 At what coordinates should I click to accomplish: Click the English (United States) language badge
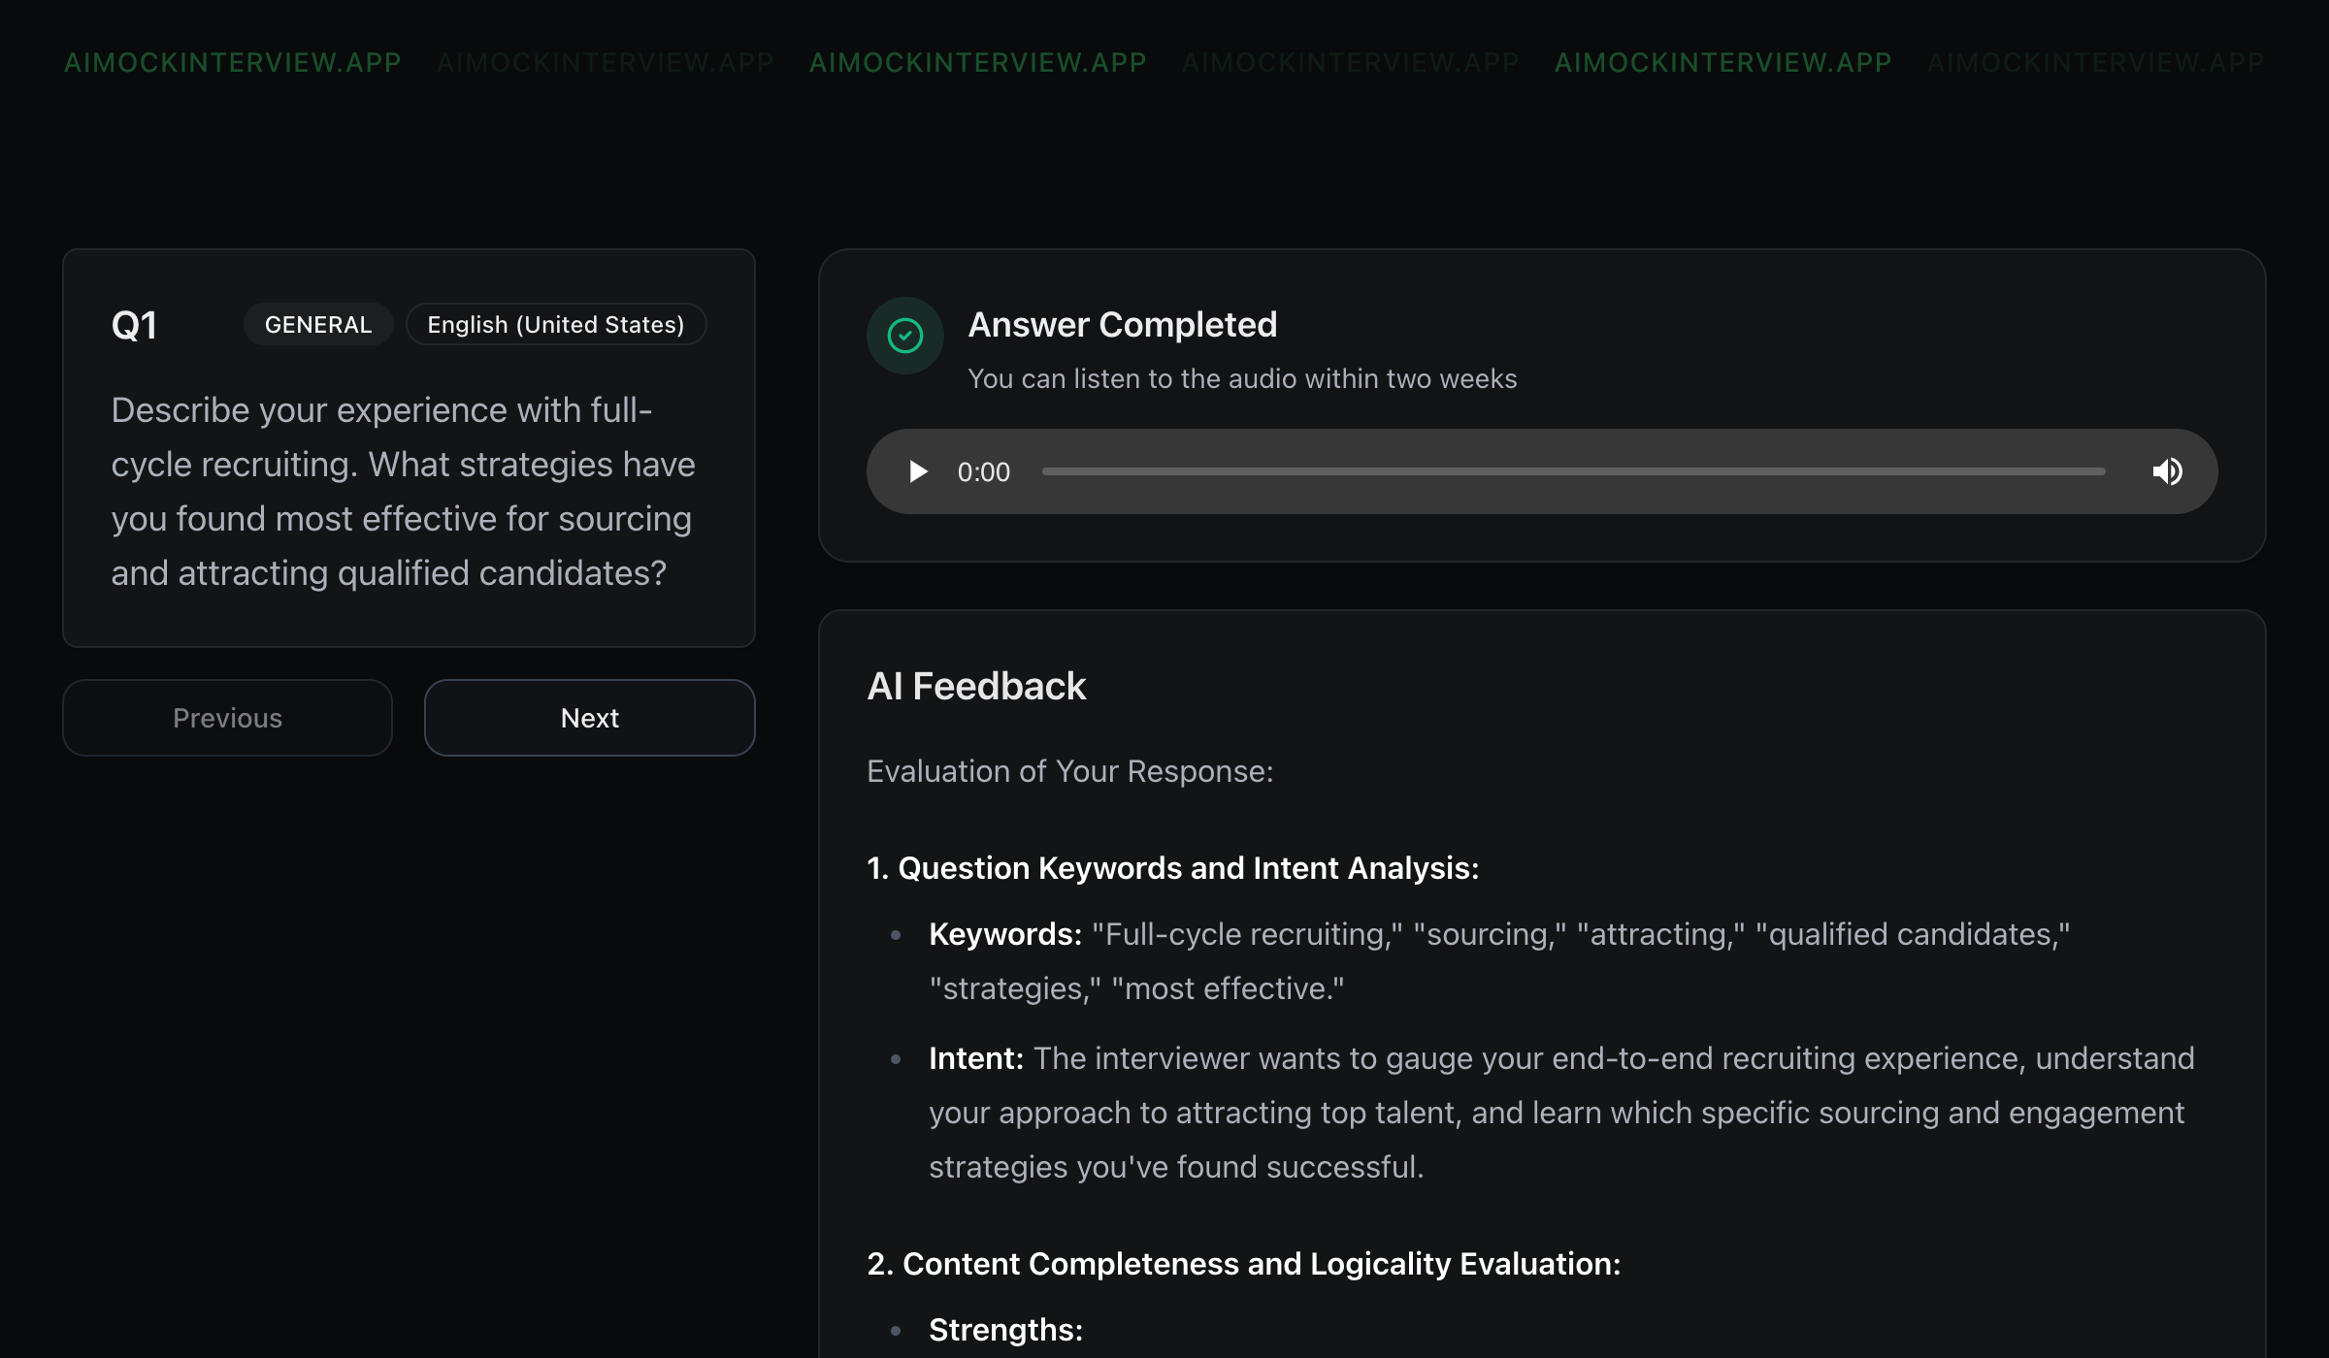[x=555, y=325]
